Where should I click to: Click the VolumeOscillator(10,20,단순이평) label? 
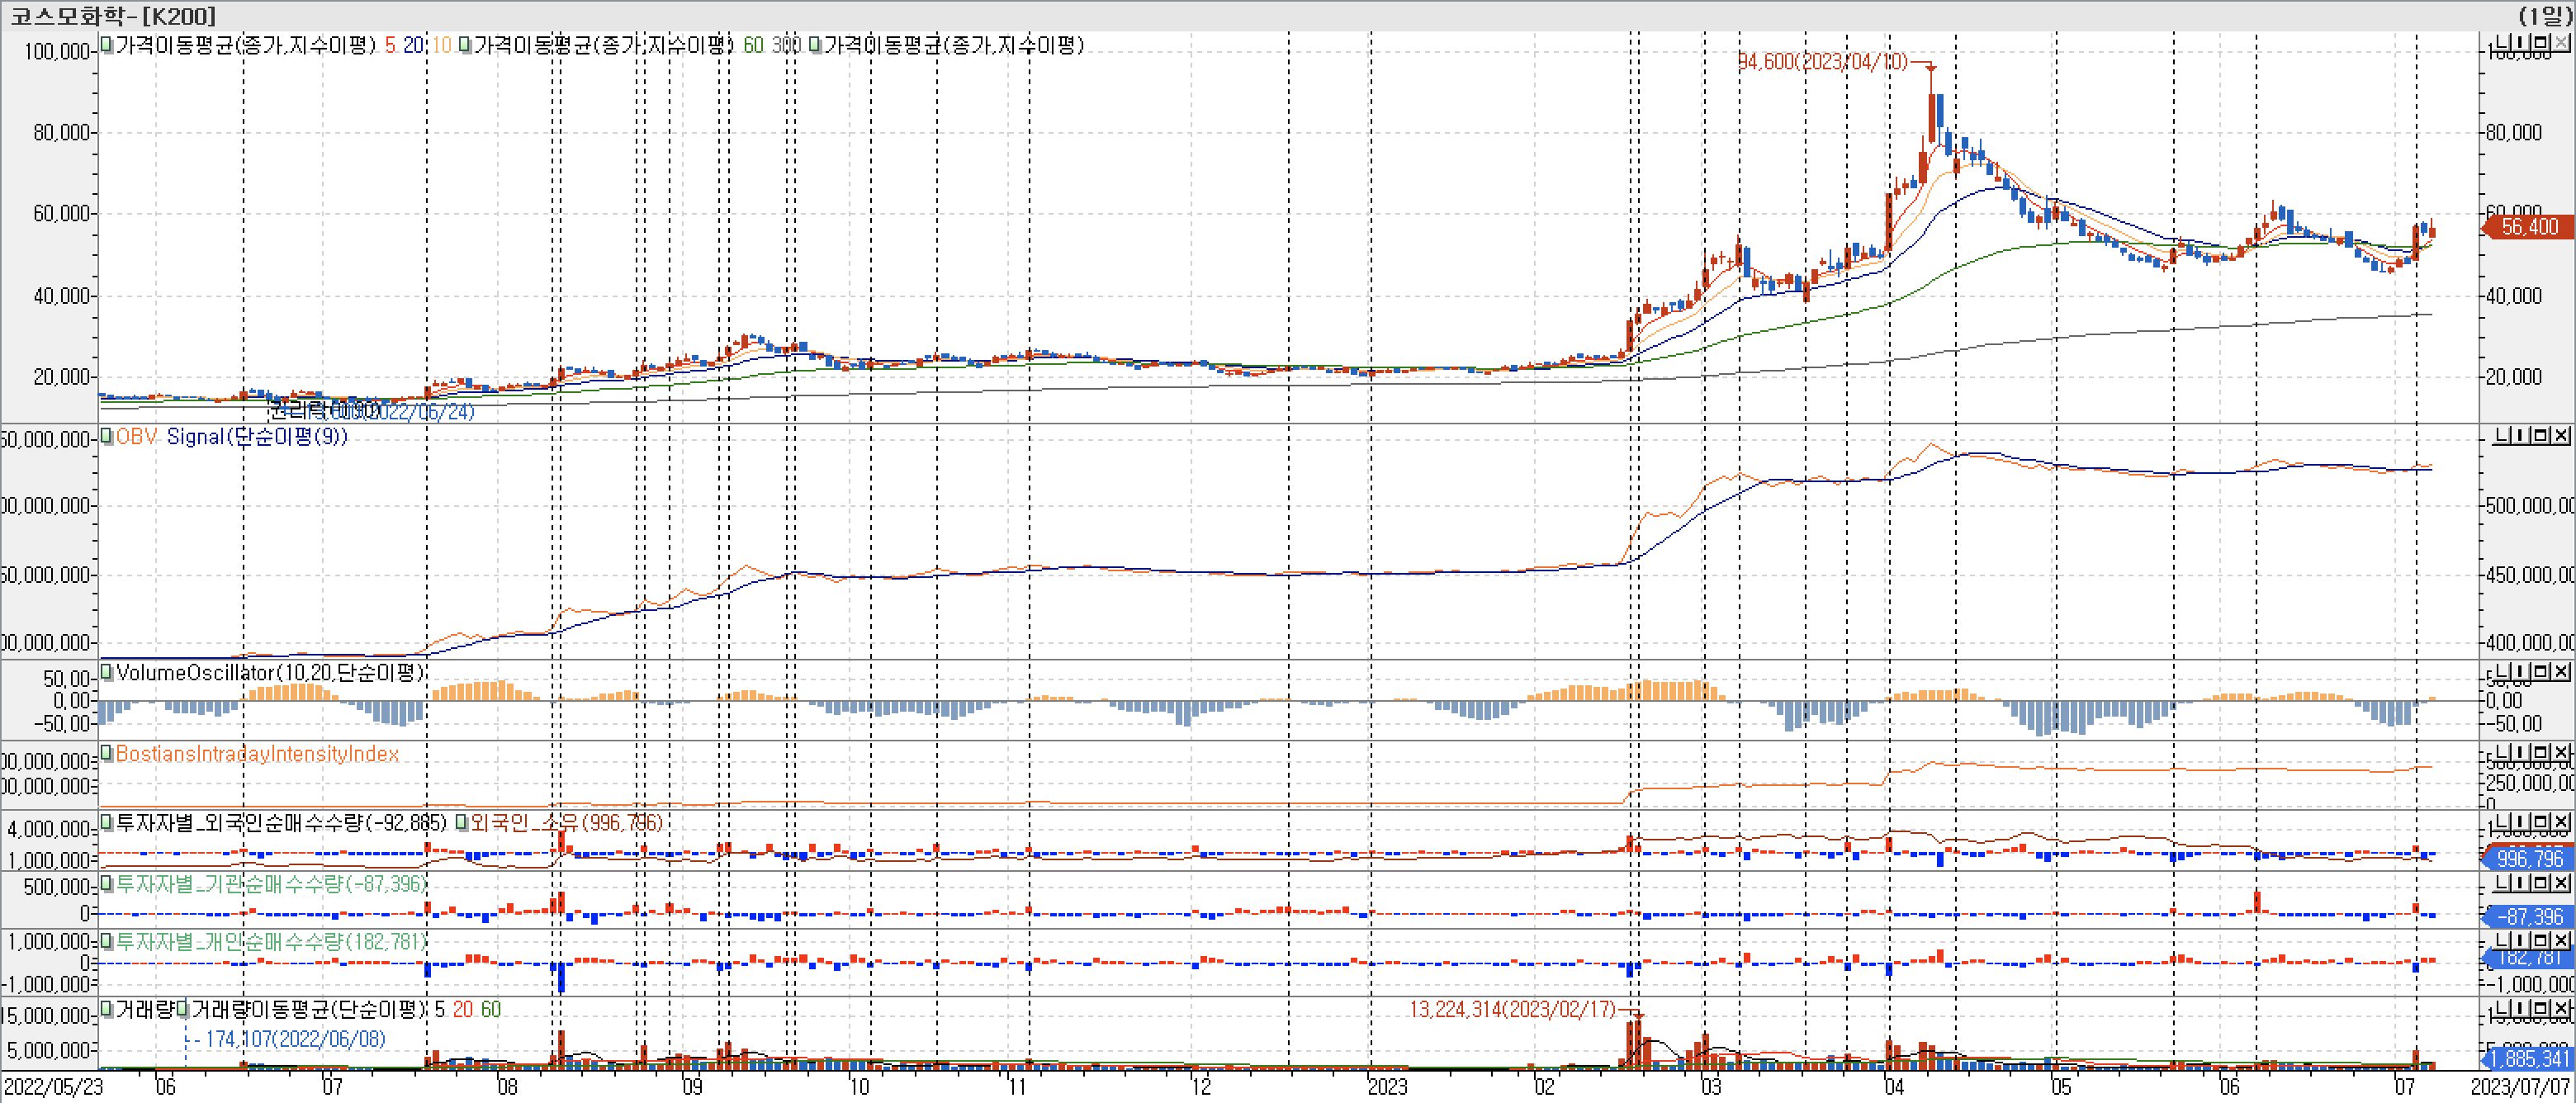tap(270, 672)
